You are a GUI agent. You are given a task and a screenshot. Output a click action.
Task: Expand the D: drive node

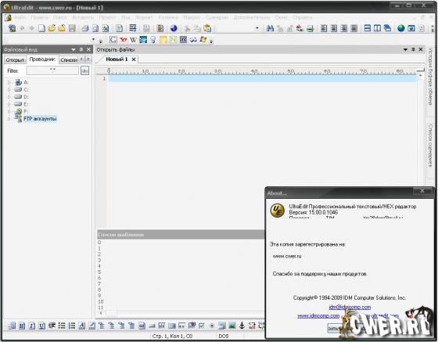point(9,97)
